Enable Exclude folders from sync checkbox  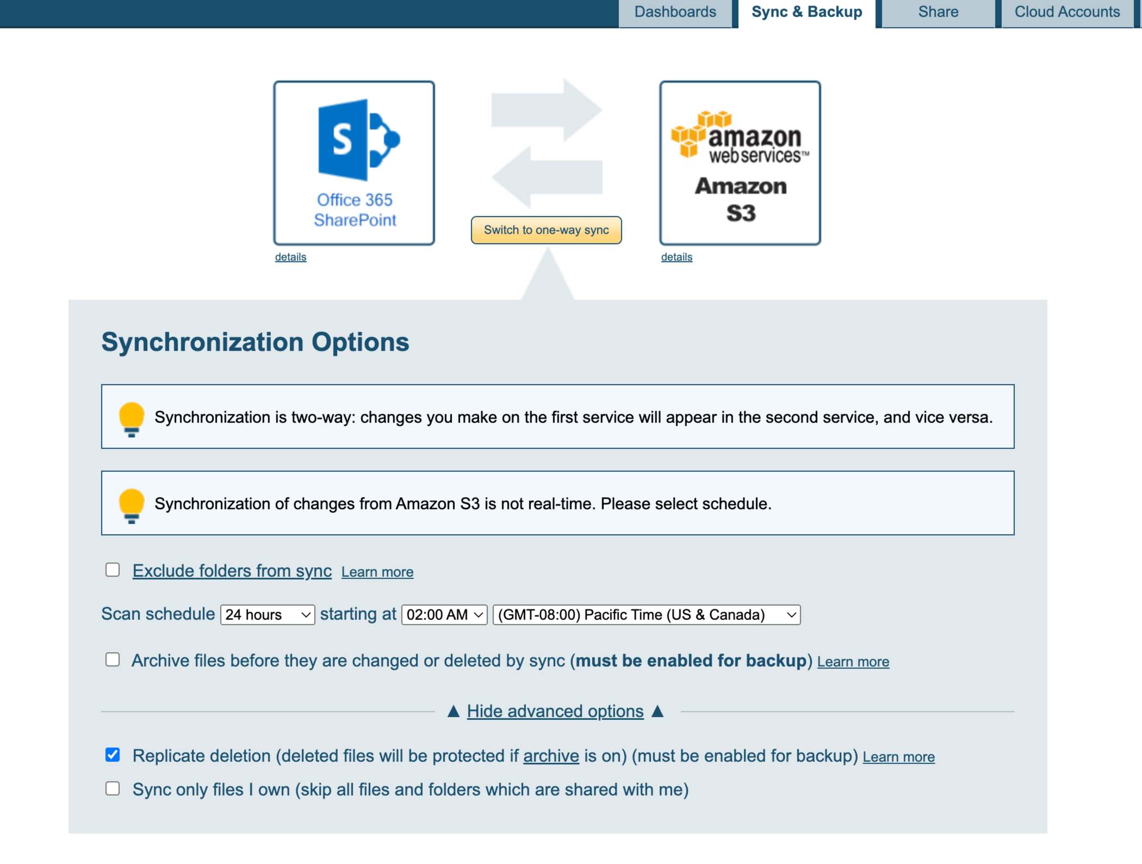click(x=113, y=570)
